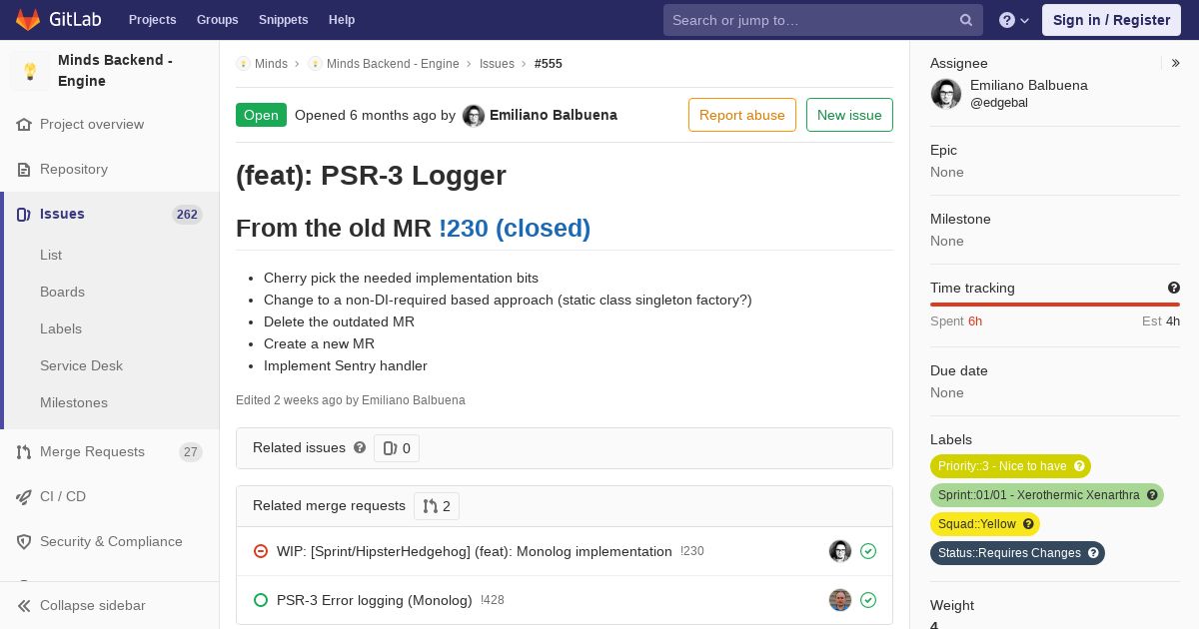Image resolution: width=1199 pixels, height=629 pixels.
Task: Click the Time tracking help icon
Action: [x=1174, y=288]
